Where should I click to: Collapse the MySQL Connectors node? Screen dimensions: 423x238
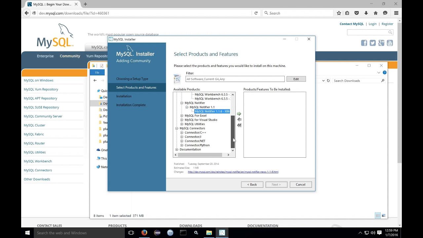point(177,128)
